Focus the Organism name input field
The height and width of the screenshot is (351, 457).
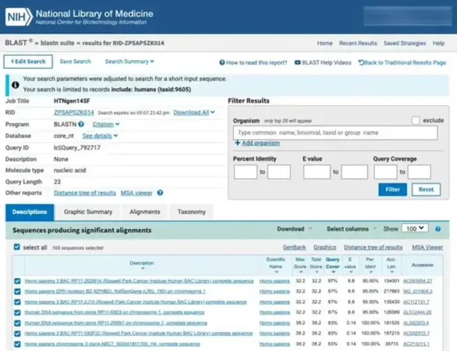(335, 133)
